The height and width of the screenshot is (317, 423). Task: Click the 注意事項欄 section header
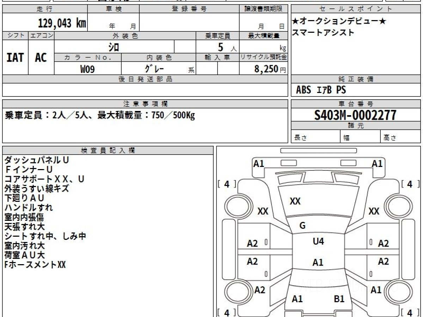click(x=145, y=104)
